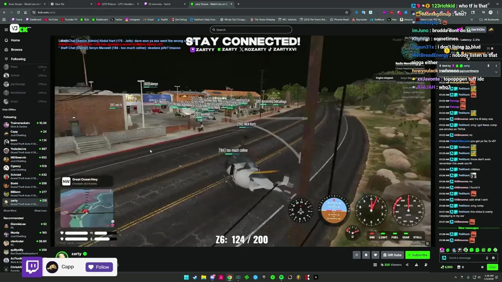Follow Capp on the Twitch overlay
Image resolution: width=502 pixels, height=282 pixels.
click(x=99, y=267)
